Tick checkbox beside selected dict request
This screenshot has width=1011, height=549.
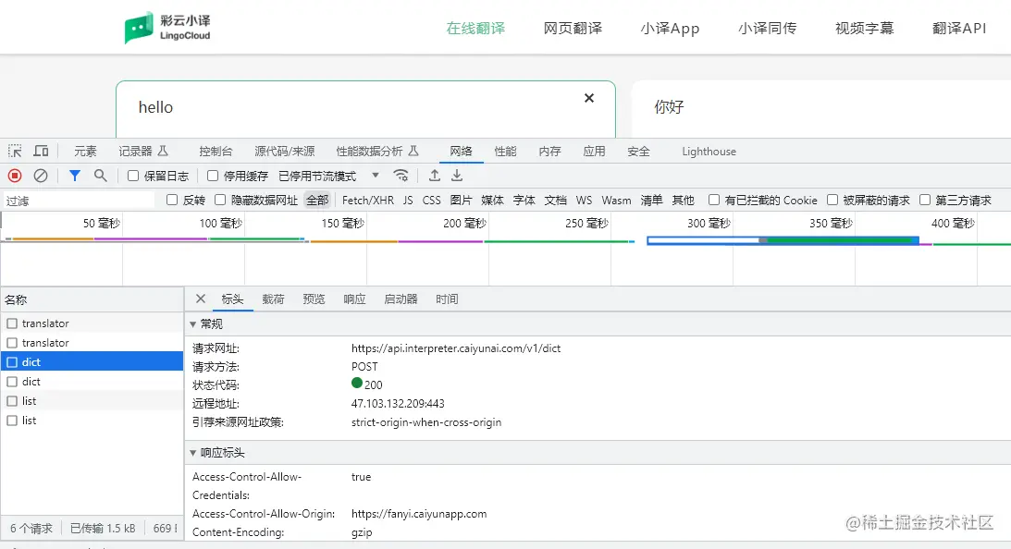12,362
